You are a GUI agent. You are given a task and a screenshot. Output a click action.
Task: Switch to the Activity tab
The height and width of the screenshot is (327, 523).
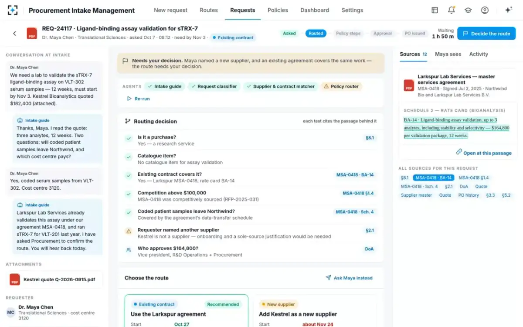(x=479, y=54)
